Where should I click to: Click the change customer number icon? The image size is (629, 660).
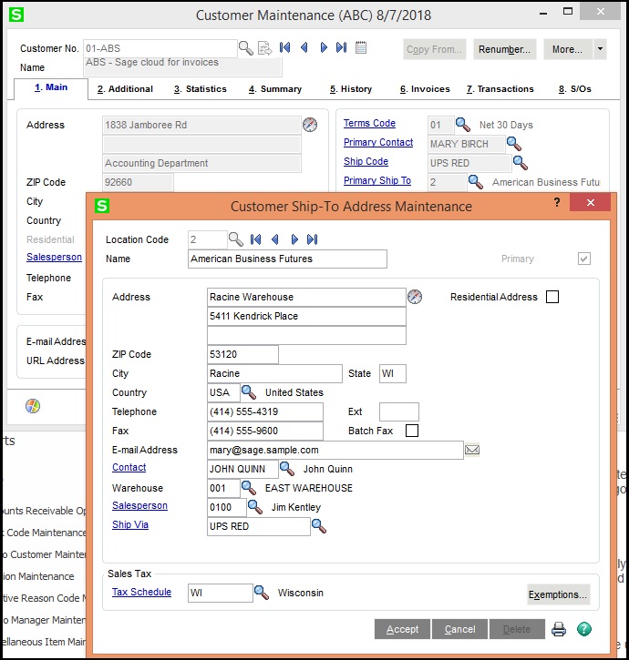(x=265, y=48)
